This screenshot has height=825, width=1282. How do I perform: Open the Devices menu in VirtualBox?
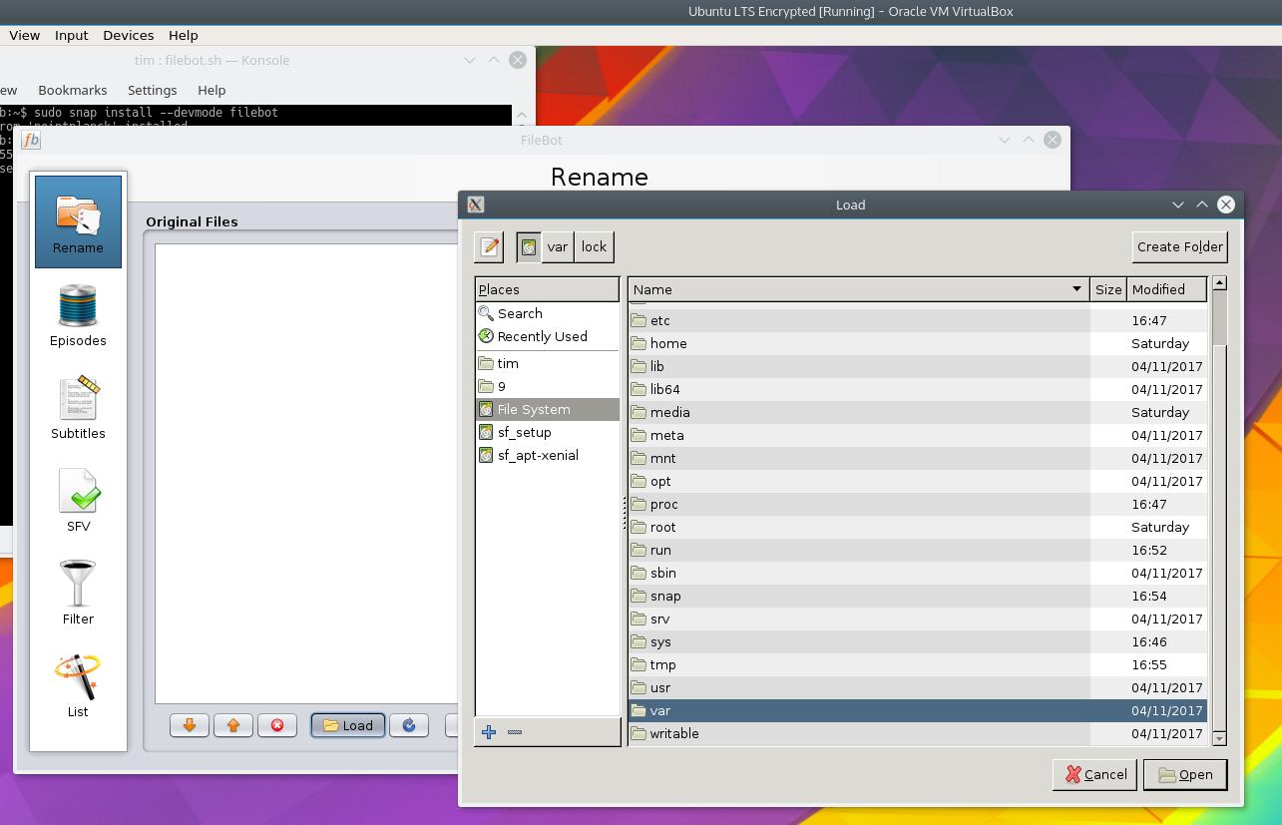[129, 35]
